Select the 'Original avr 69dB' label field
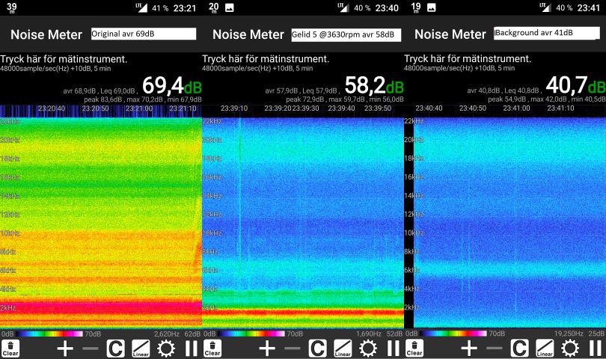The height and width of the screenshot is (359, 606). 144,34
